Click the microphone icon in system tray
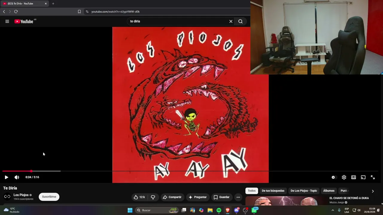Viewport: 383px width, 215px height. pos(339,210)
